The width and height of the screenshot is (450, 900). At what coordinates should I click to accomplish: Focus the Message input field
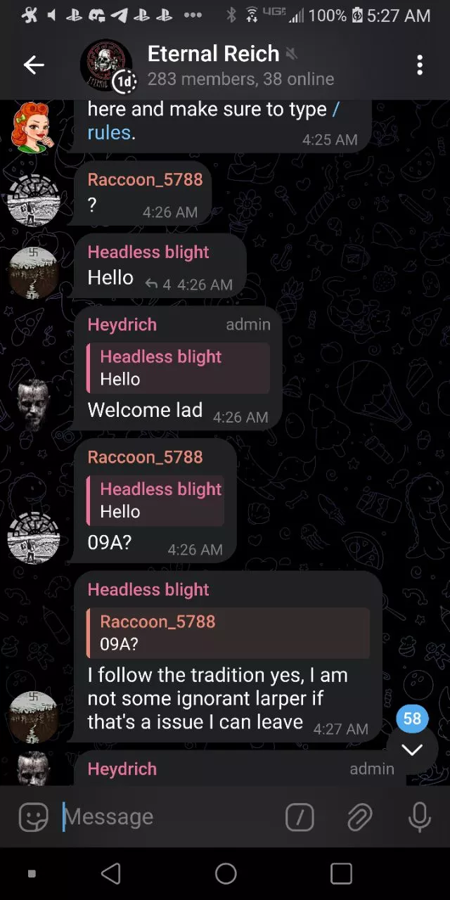click(x=169, y=817)
